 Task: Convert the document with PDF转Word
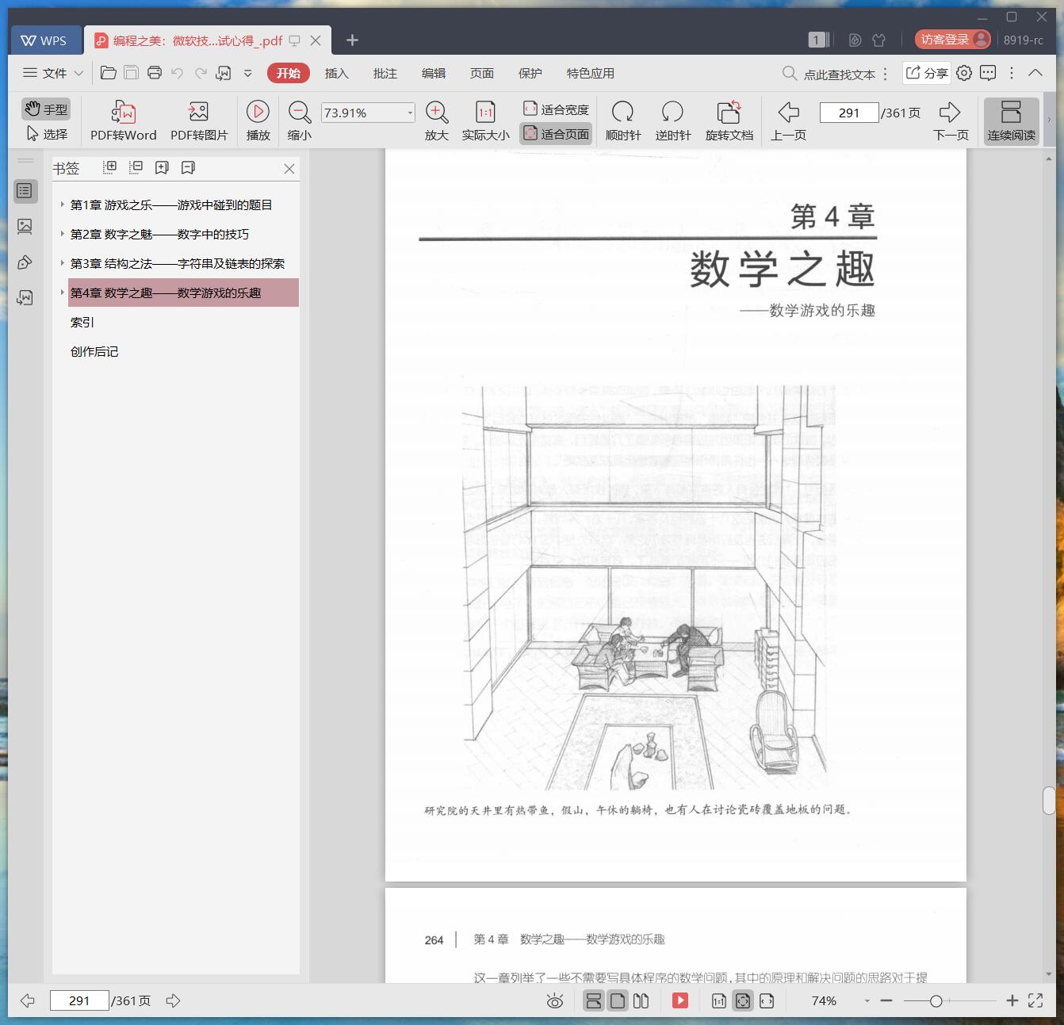tap(123, 120)
